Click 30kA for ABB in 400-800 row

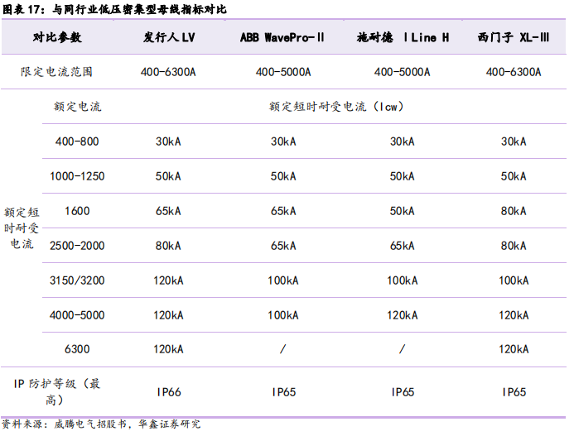283,141
